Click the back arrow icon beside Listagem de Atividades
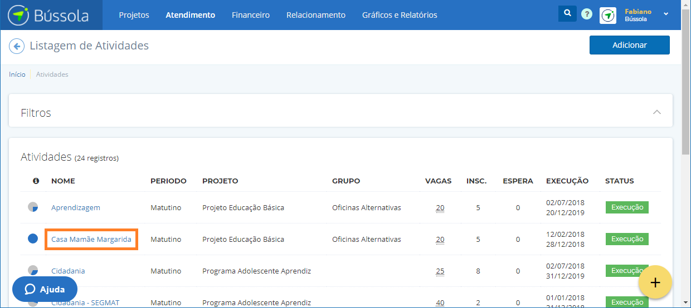 17,46
